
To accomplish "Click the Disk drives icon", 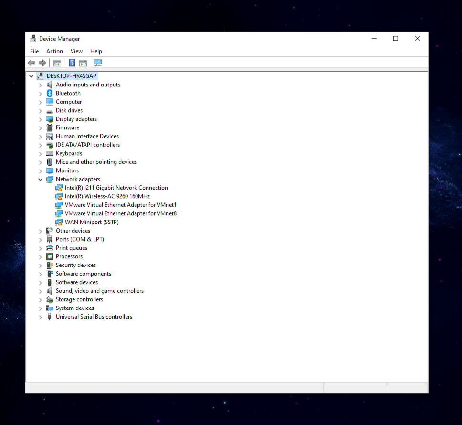I will 50,111.
